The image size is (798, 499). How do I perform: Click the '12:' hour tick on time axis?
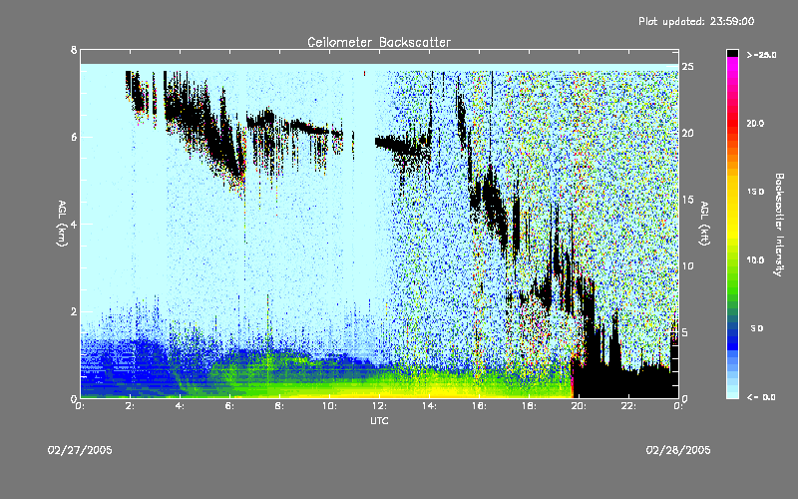pyautogui.click(x=379, y=406)
